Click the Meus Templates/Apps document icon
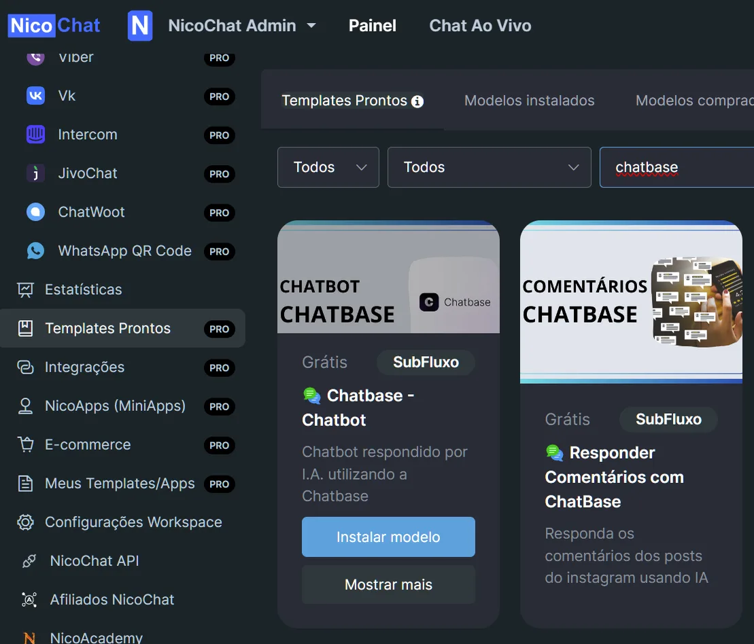This screenshot has width=754, height=644. pos(25,484)
